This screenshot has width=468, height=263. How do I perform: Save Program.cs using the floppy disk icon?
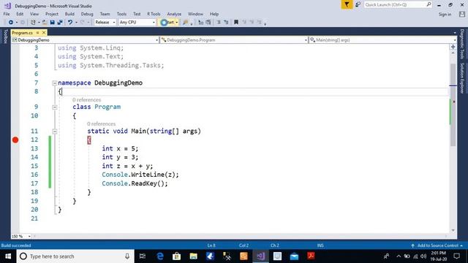[52, 23]
